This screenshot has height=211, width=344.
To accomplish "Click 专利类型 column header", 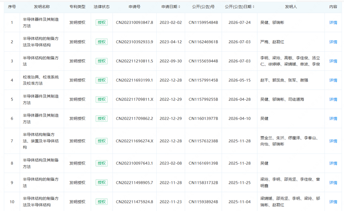I will [77, 7].
